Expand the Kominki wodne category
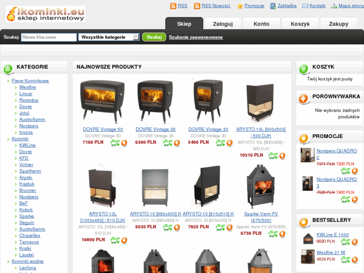The height and width of the screenshot is (273, 364). pyautogui.click(x=28, y=261)
